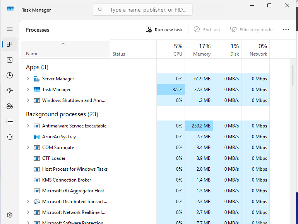This screenshot has height=224, width=298.
Task: Select the Processes page icon in sidebar
Action: 10,44
